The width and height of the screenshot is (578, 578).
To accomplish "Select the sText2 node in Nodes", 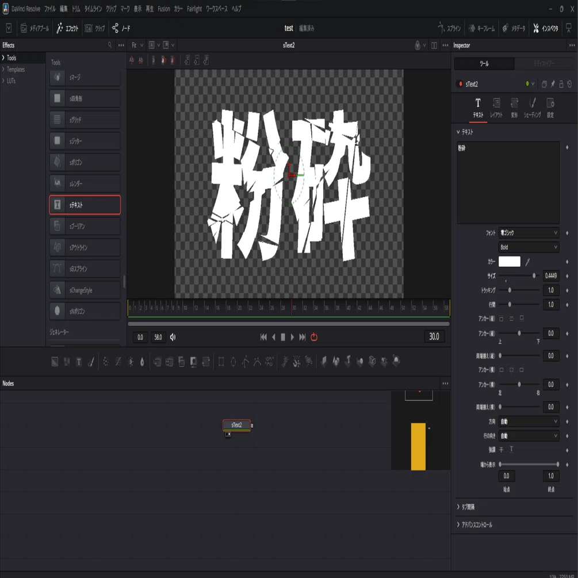I will click(x=236, y=425).
